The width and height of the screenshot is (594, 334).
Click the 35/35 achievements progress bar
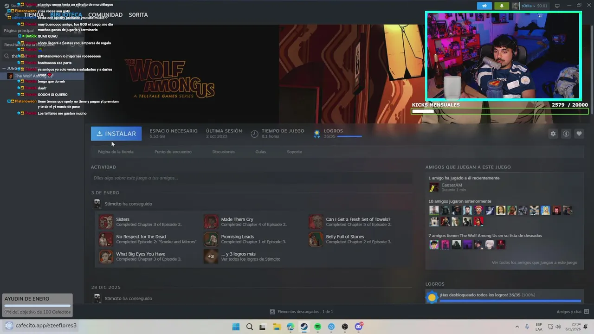(349, 136)
